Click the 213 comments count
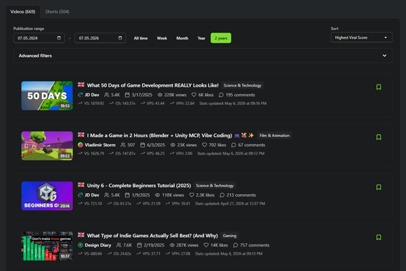Screen dimensions: 406x271 (x=241, y=195)
